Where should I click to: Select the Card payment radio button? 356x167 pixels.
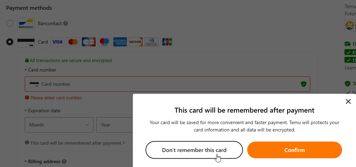click(x=10, y=42)
